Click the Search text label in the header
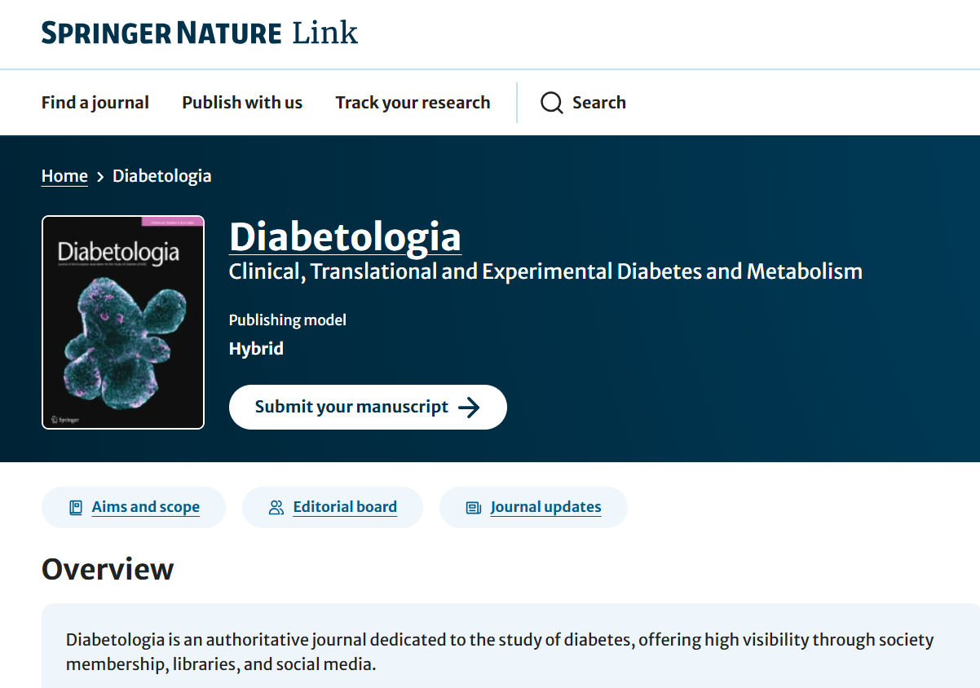This screenshot has height=688, width=980. [x=598, y=103]
